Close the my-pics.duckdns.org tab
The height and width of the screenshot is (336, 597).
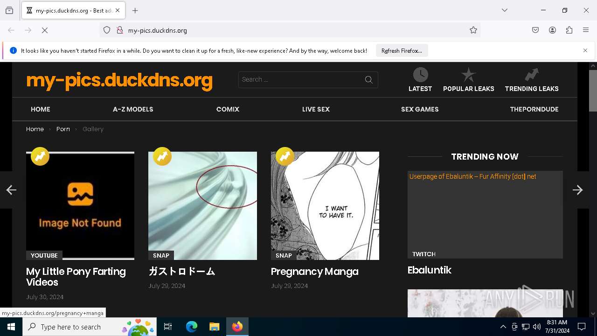[118, 10]
